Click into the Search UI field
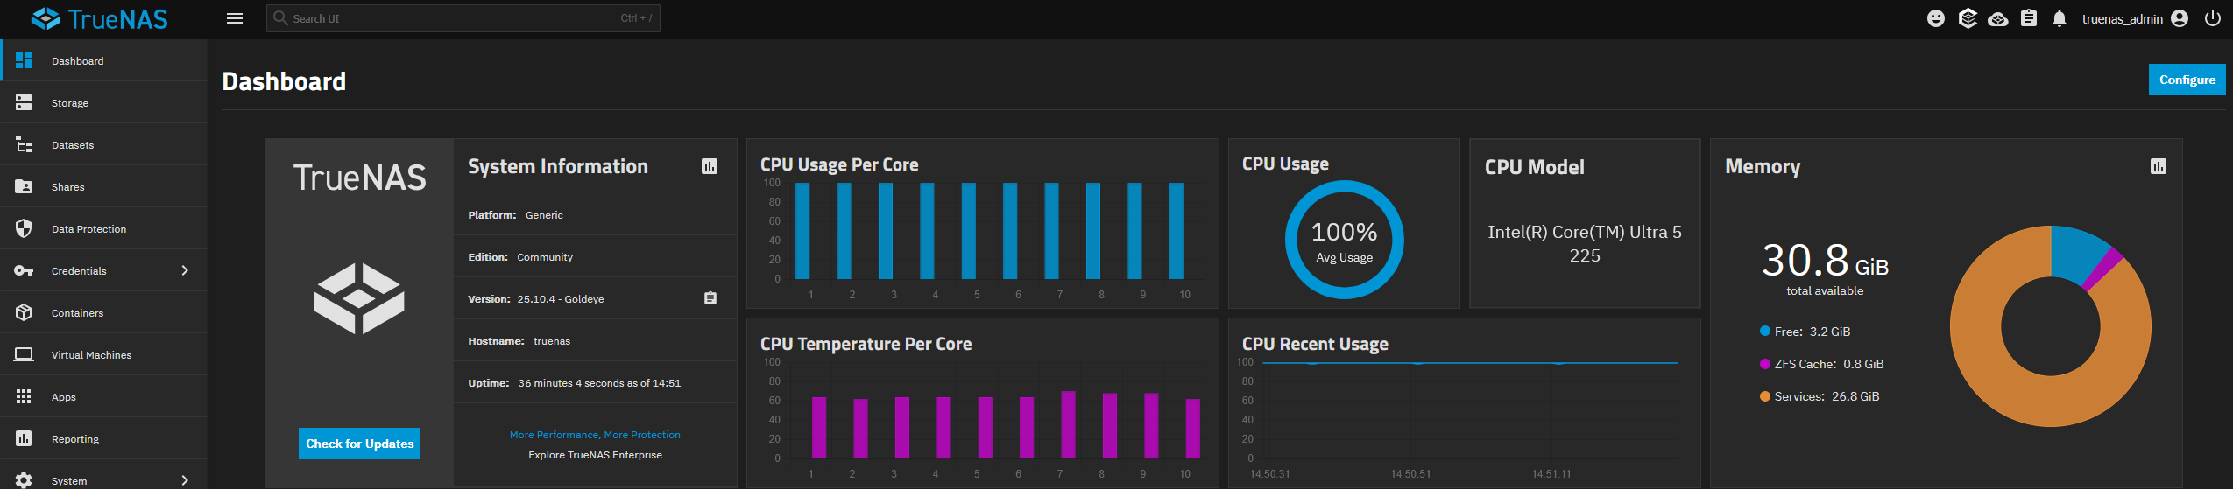 click(463, 18)
